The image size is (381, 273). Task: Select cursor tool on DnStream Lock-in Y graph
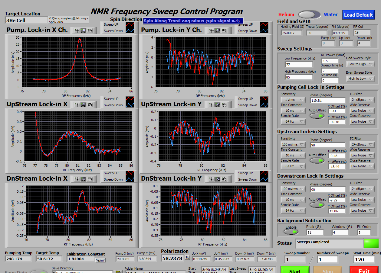(212, 179)
